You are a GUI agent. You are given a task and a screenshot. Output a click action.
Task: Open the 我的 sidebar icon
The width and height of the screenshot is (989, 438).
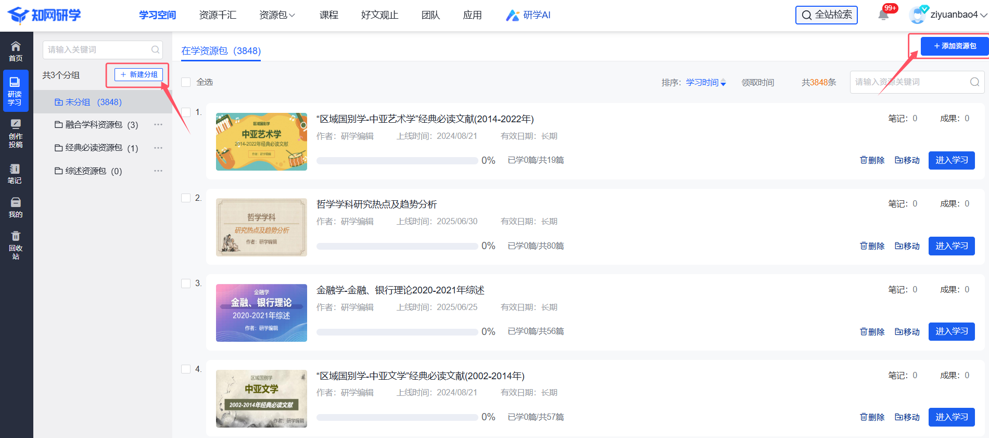coord(16,208)
